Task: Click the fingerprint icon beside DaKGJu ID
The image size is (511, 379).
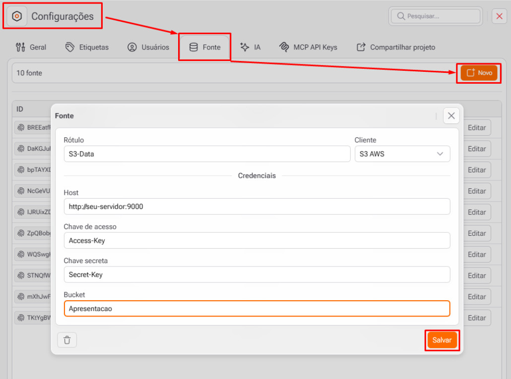Action: (21, 149)
